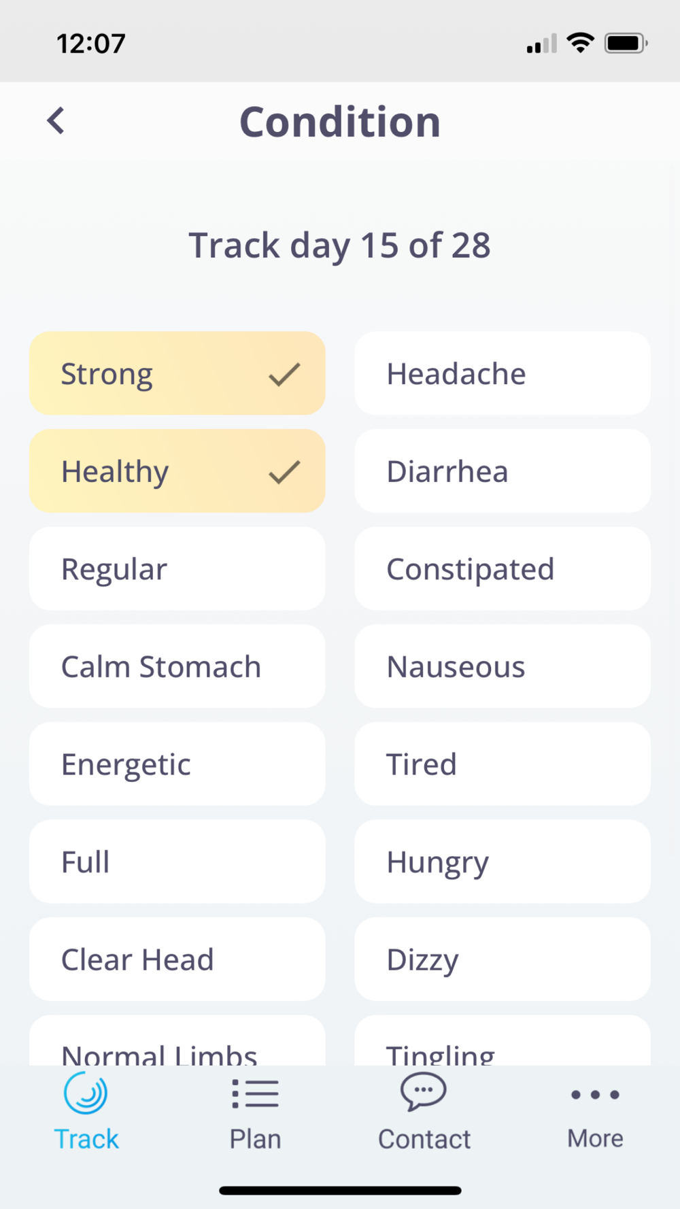The width and height of the screenshot is (680, 1209).
Task: Select the Headache condition
Action: [x=502, y=373]
